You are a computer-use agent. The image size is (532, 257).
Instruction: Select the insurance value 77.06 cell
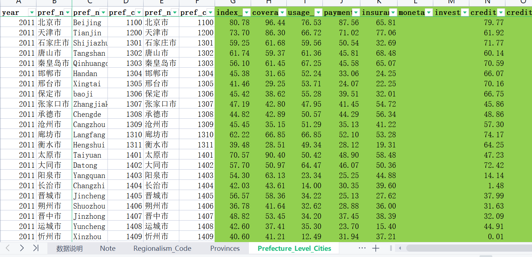point(379,33)
